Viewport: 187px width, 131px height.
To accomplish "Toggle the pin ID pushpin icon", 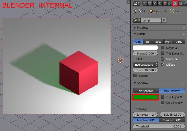I will coord(135,11).
